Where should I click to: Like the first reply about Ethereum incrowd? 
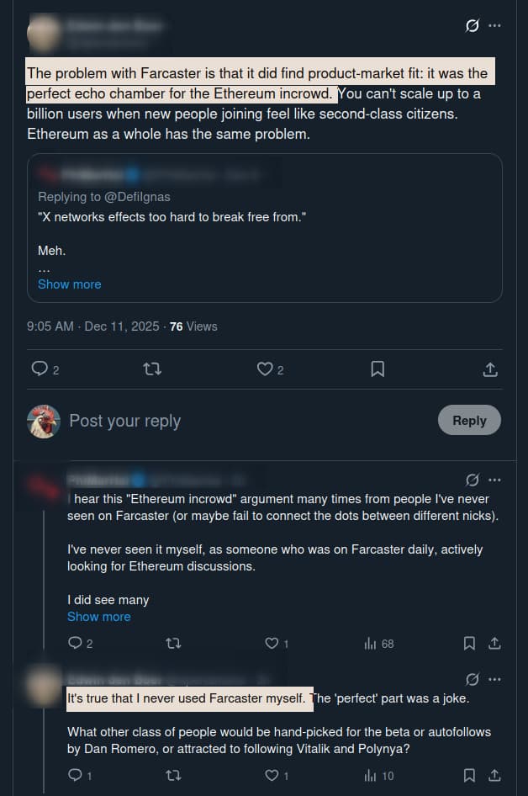tap(272, 644)
